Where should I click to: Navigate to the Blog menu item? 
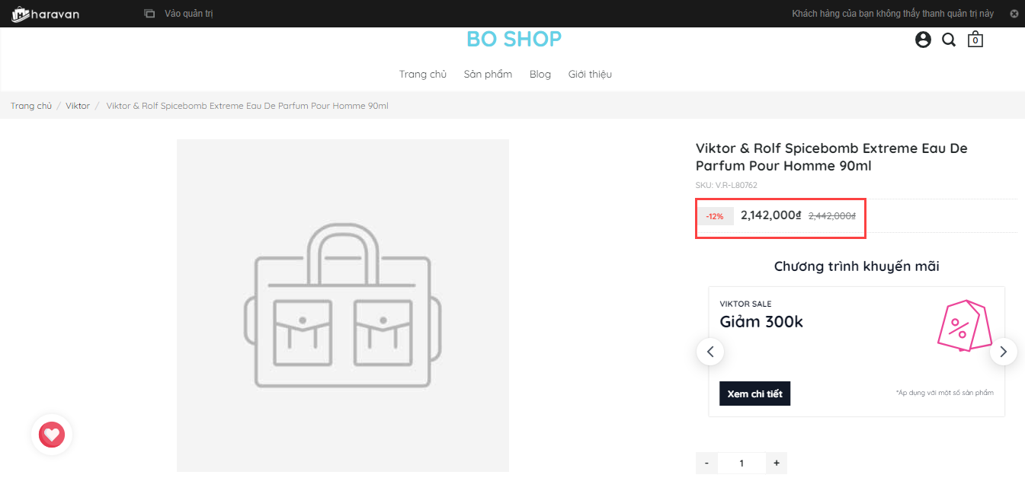540,74
